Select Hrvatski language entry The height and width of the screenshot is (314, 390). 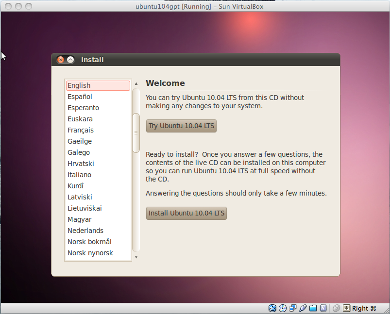[x=98, y=164]
